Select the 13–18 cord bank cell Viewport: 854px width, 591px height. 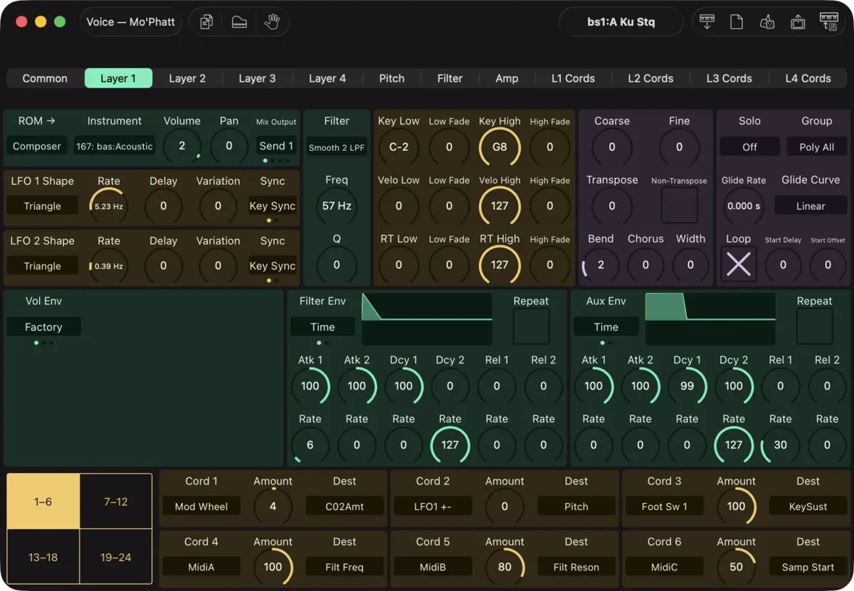pos(43,557)
